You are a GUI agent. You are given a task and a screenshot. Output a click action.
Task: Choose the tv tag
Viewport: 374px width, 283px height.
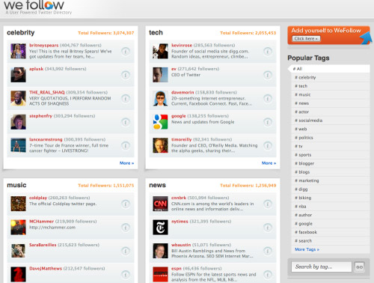coord(298,146)
